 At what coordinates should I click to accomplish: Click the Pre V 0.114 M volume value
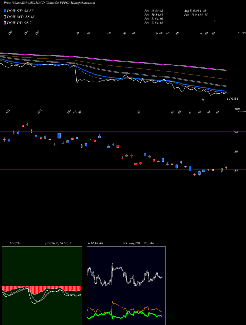point(196,14)
